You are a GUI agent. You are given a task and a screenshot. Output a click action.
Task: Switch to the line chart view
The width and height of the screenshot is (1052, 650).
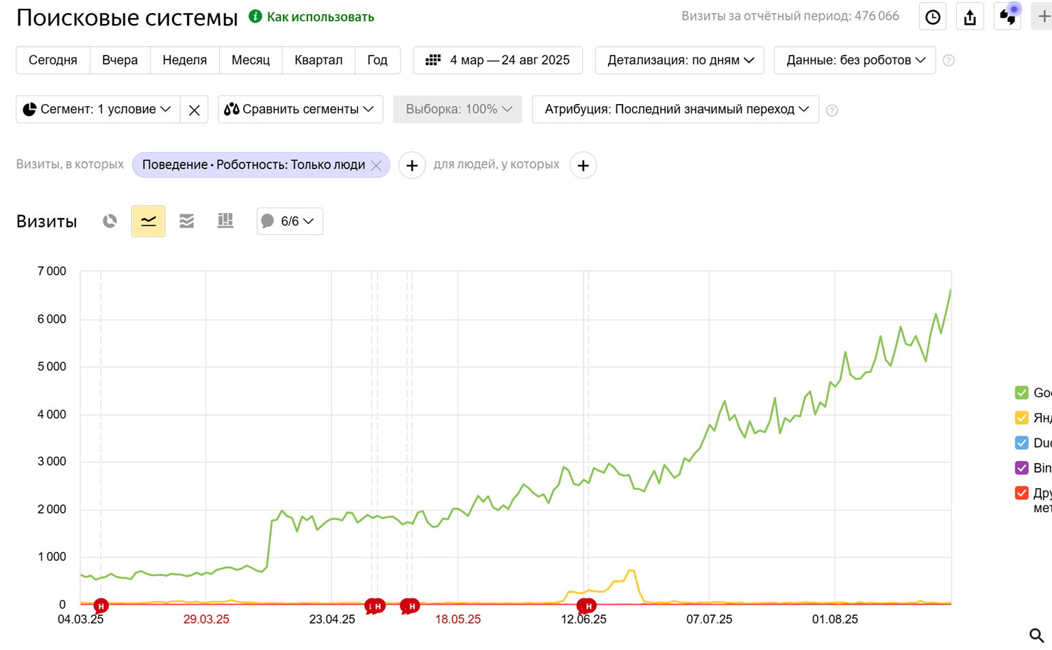click(x=148, y=221)
